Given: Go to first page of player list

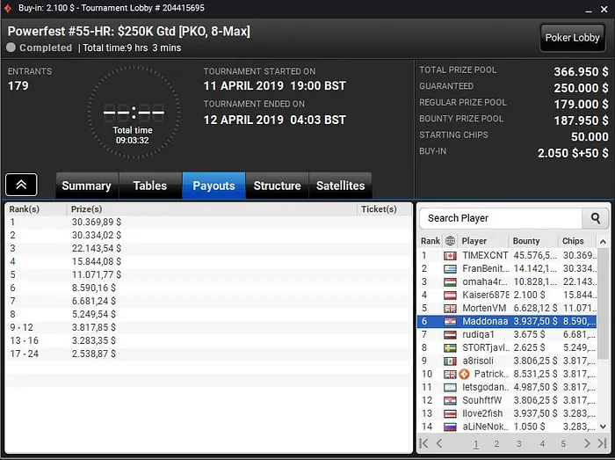Looking at the screenshot, I should (423, 443).
